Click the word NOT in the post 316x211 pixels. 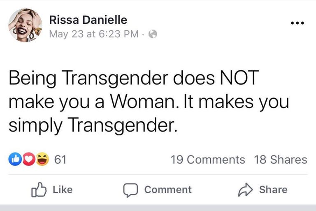tap(239, 78)
